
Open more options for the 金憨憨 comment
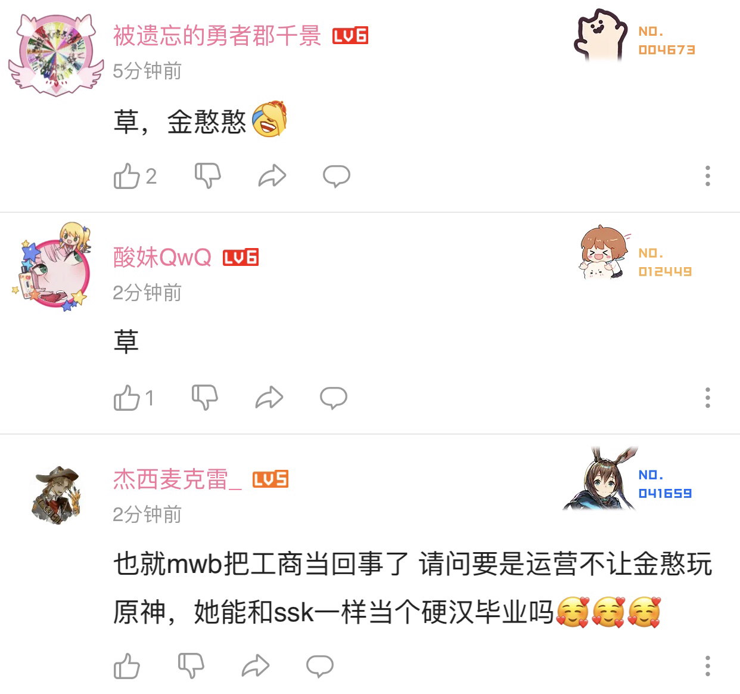(708, 176)
